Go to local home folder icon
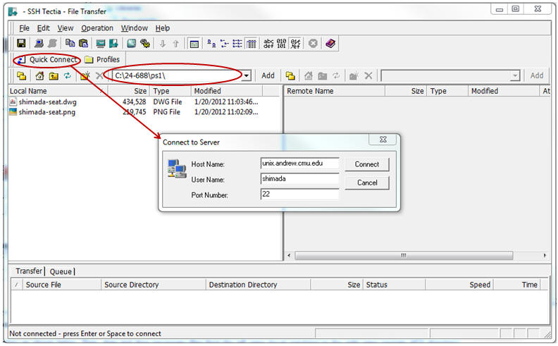This screenshot has width=558, height=346. pyautogui.click(x=39, y=75)
